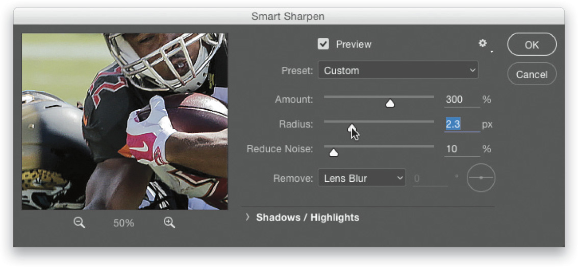The image size is (578, 268).
Task: Click the Radius slider handle
Action: pos(352,128)
